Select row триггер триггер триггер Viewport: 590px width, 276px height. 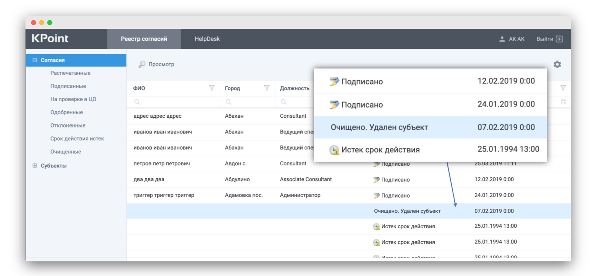348,195
